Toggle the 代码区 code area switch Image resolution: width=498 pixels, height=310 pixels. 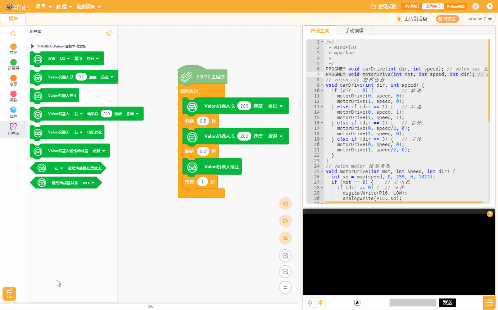pos(447,19)
